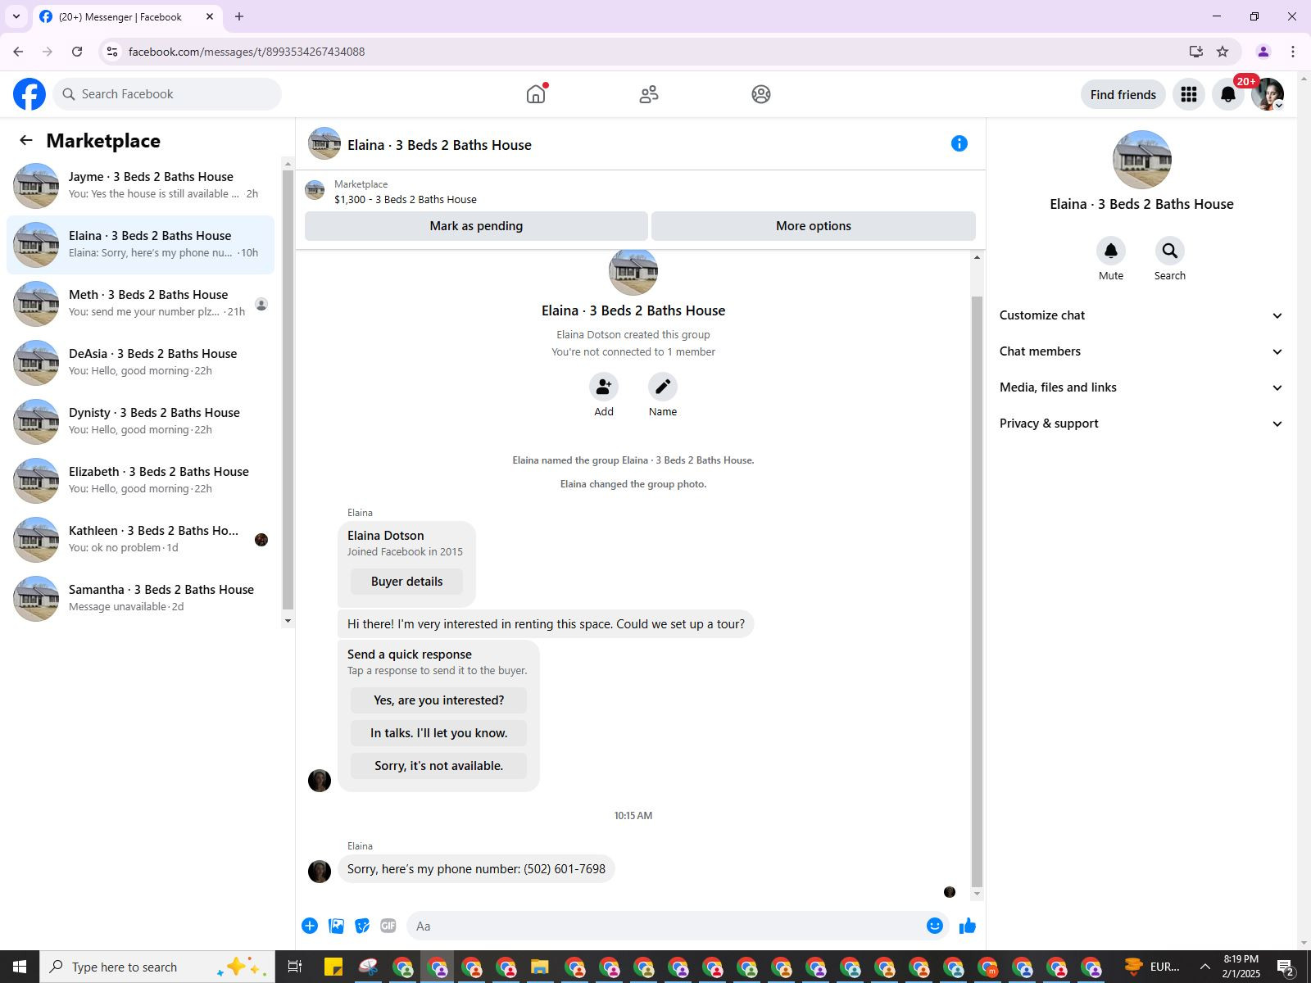Screen dimensions: 1311x983
Task: Open the Groups icon in top navigation
Action: pyautogui.click(x=761, y=94)
